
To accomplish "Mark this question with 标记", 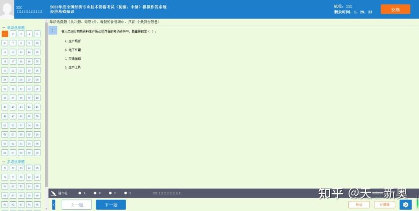I will (359, 205).
